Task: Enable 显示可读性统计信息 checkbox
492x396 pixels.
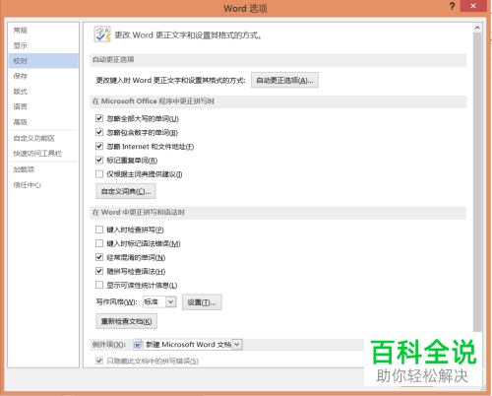Action: click(99, 285)
